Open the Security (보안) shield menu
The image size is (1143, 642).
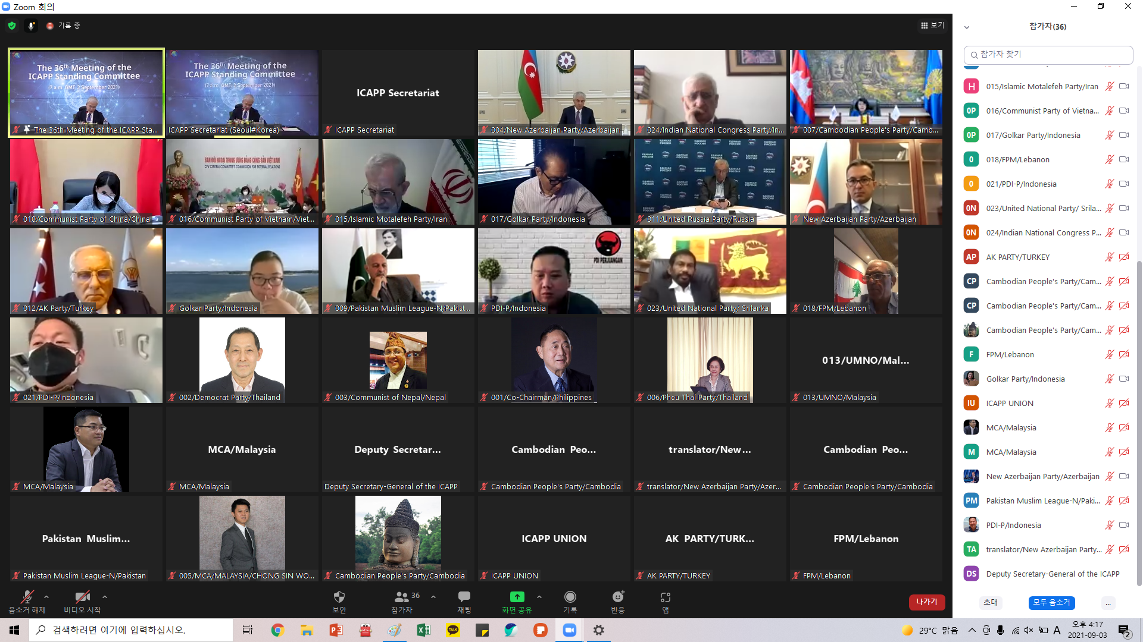pyautogui.click(x=339, y=602)
